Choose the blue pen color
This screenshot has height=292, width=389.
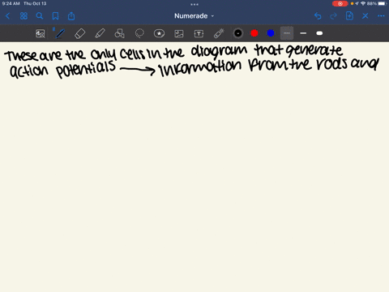point(271,33)
